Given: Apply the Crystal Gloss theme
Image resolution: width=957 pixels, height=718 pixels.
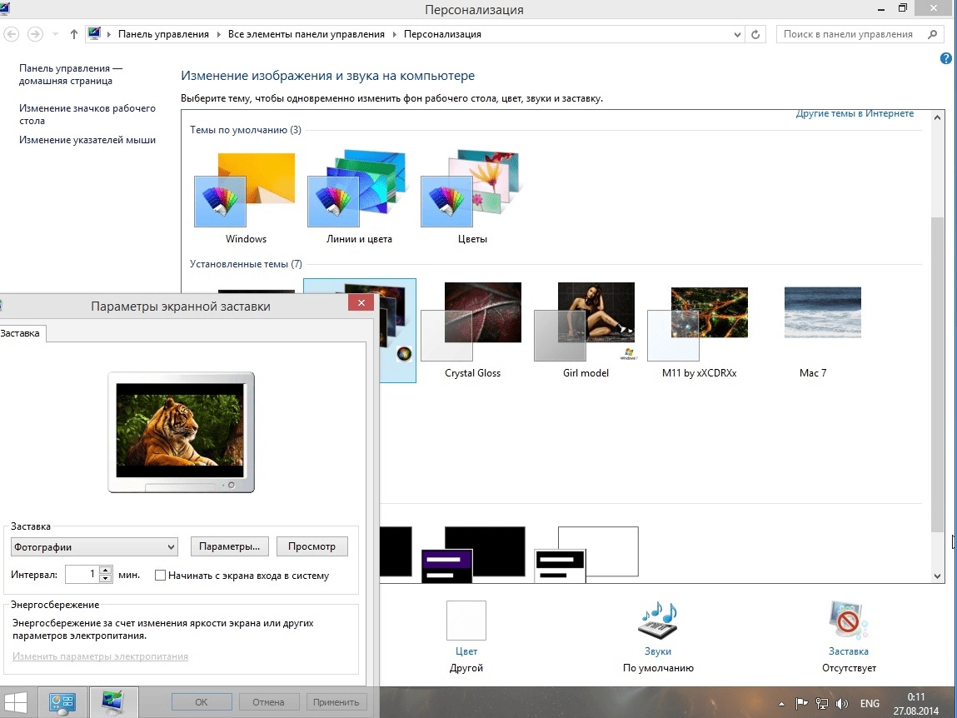Looking at the screenshot, I should [x=471, y=331].
